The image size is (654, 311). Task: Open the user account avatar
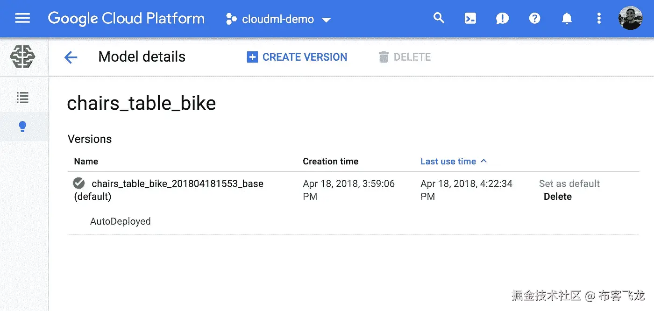point(630,18)
